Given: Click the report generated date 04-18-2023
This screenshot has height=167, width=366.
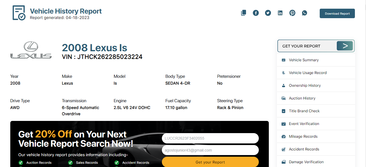Looking at the screenshot, I should [x=77, y=18].
